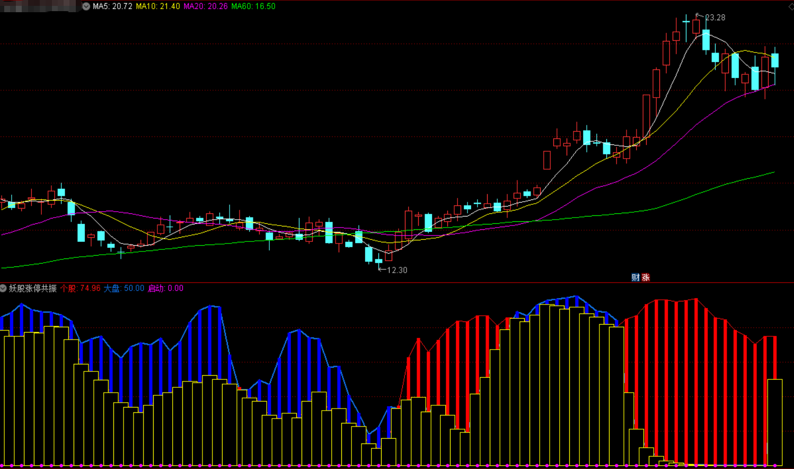Viewport: 794px width, 469px height.
Task: Click the 妖股涨停共振 indicator name
Action: (x=33, y=288)
